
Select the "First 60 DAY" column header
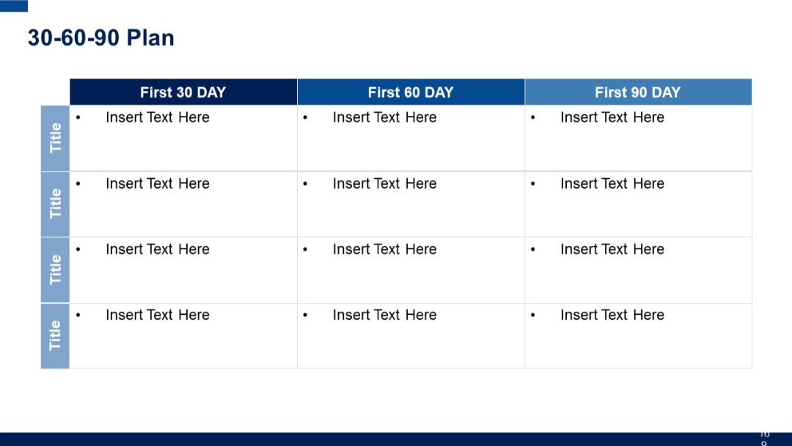(x=411, y=92)
